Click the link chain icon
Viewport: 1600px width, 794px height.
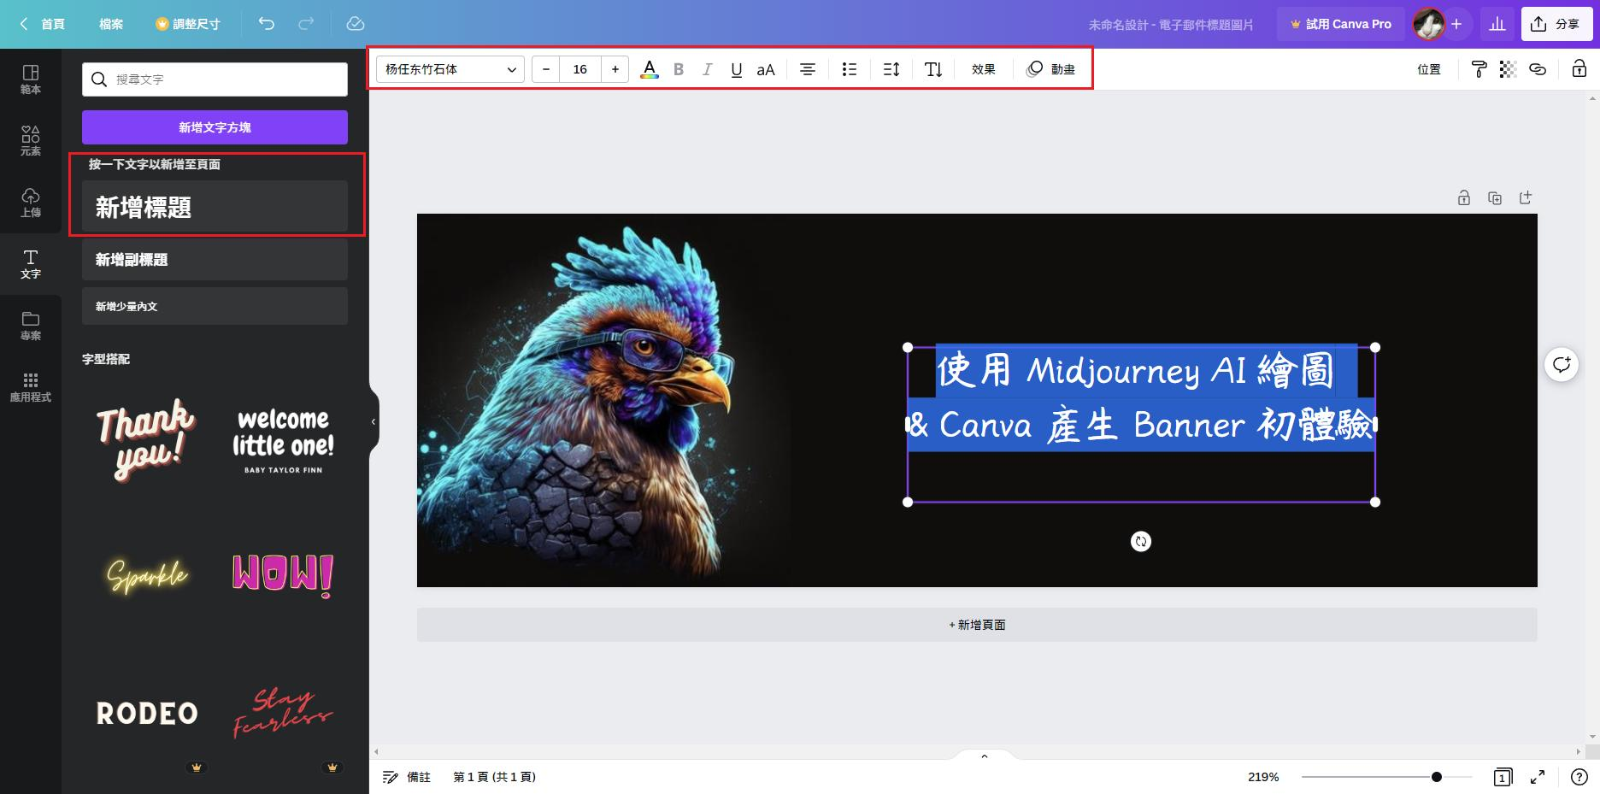point(1538,69)
